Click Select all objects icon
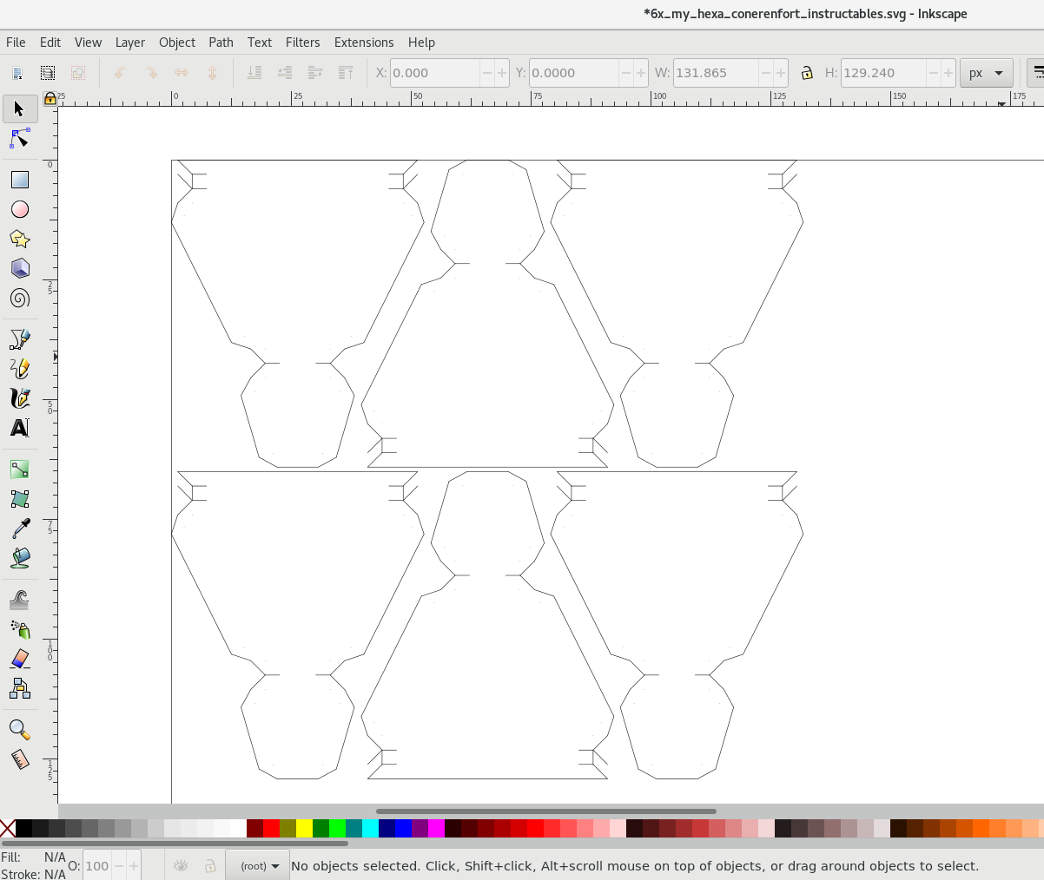This screenshot has width=1044, height=880. (x=17, y=73)
